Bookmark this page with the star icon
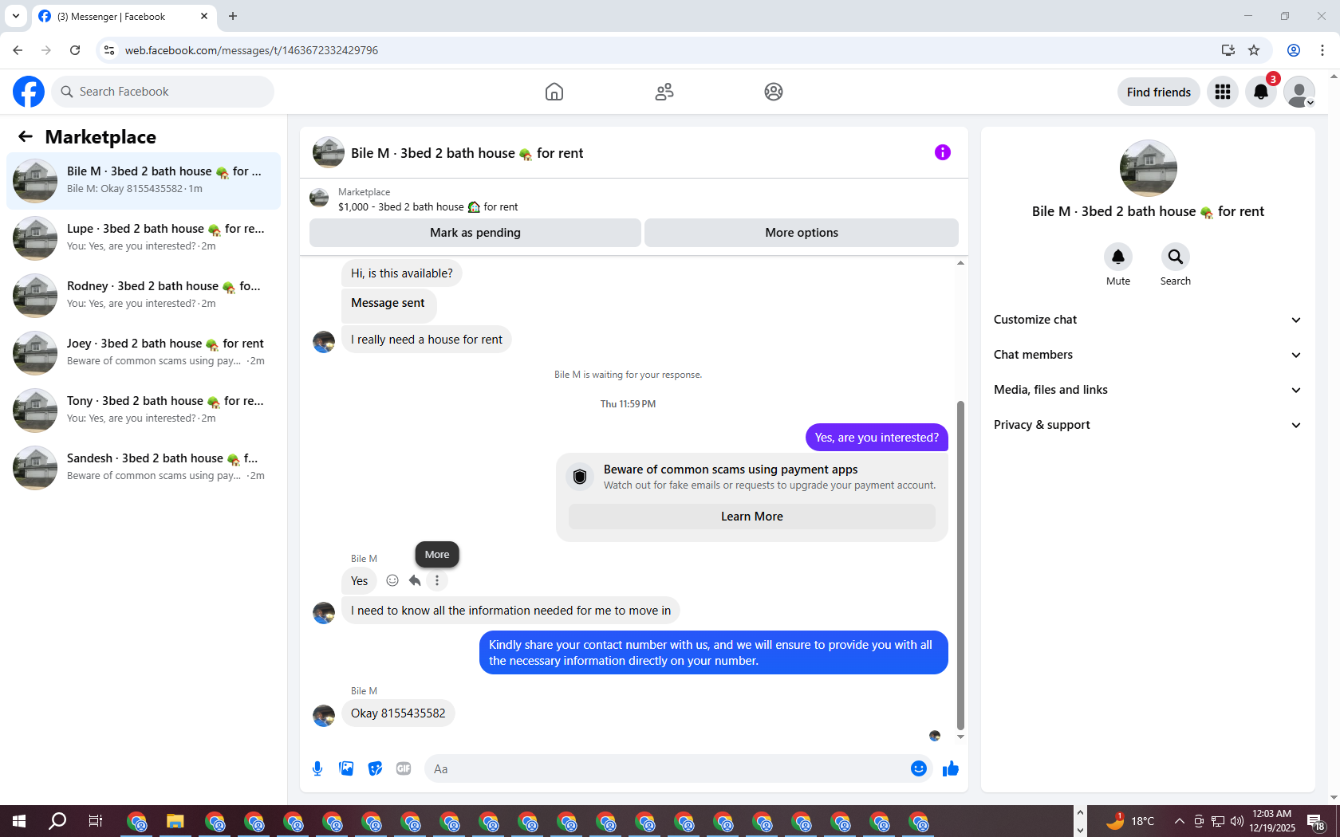Viewport: 1340px width, 837px height. [1254, 50]
